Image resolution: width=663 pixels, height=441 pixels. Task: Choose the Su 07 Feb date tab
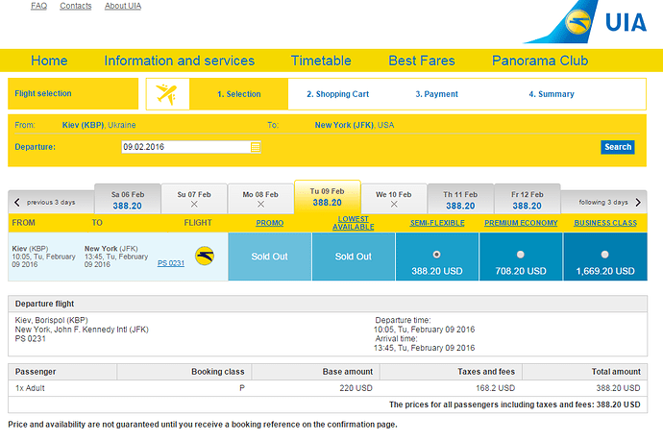[x=194, y=199]
